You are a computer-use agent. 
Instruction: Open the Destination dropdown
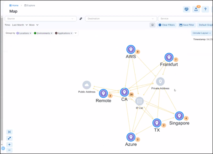point(121,19)
